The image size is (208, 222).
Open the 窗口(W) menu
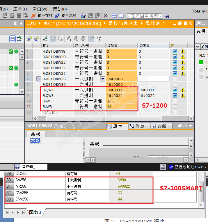pos(40,9)
